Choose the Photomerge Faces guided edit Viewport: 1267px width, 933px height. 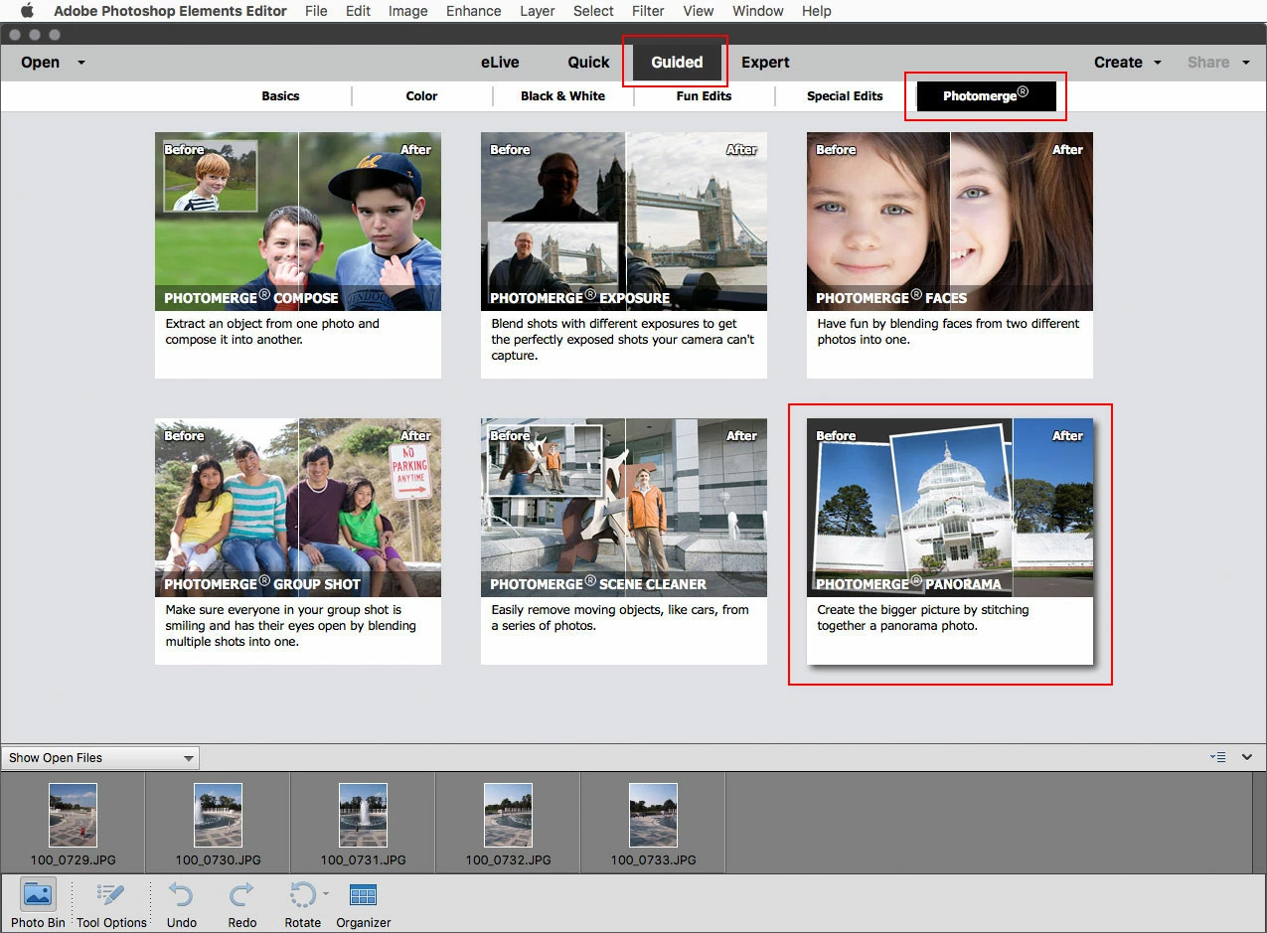950,255
